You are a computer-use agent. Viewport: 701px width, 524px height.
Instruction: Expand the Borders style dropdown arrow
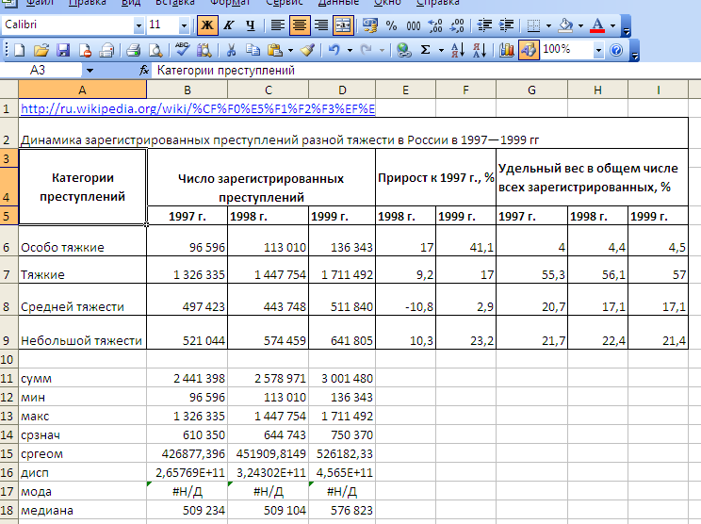coord(548,25)
